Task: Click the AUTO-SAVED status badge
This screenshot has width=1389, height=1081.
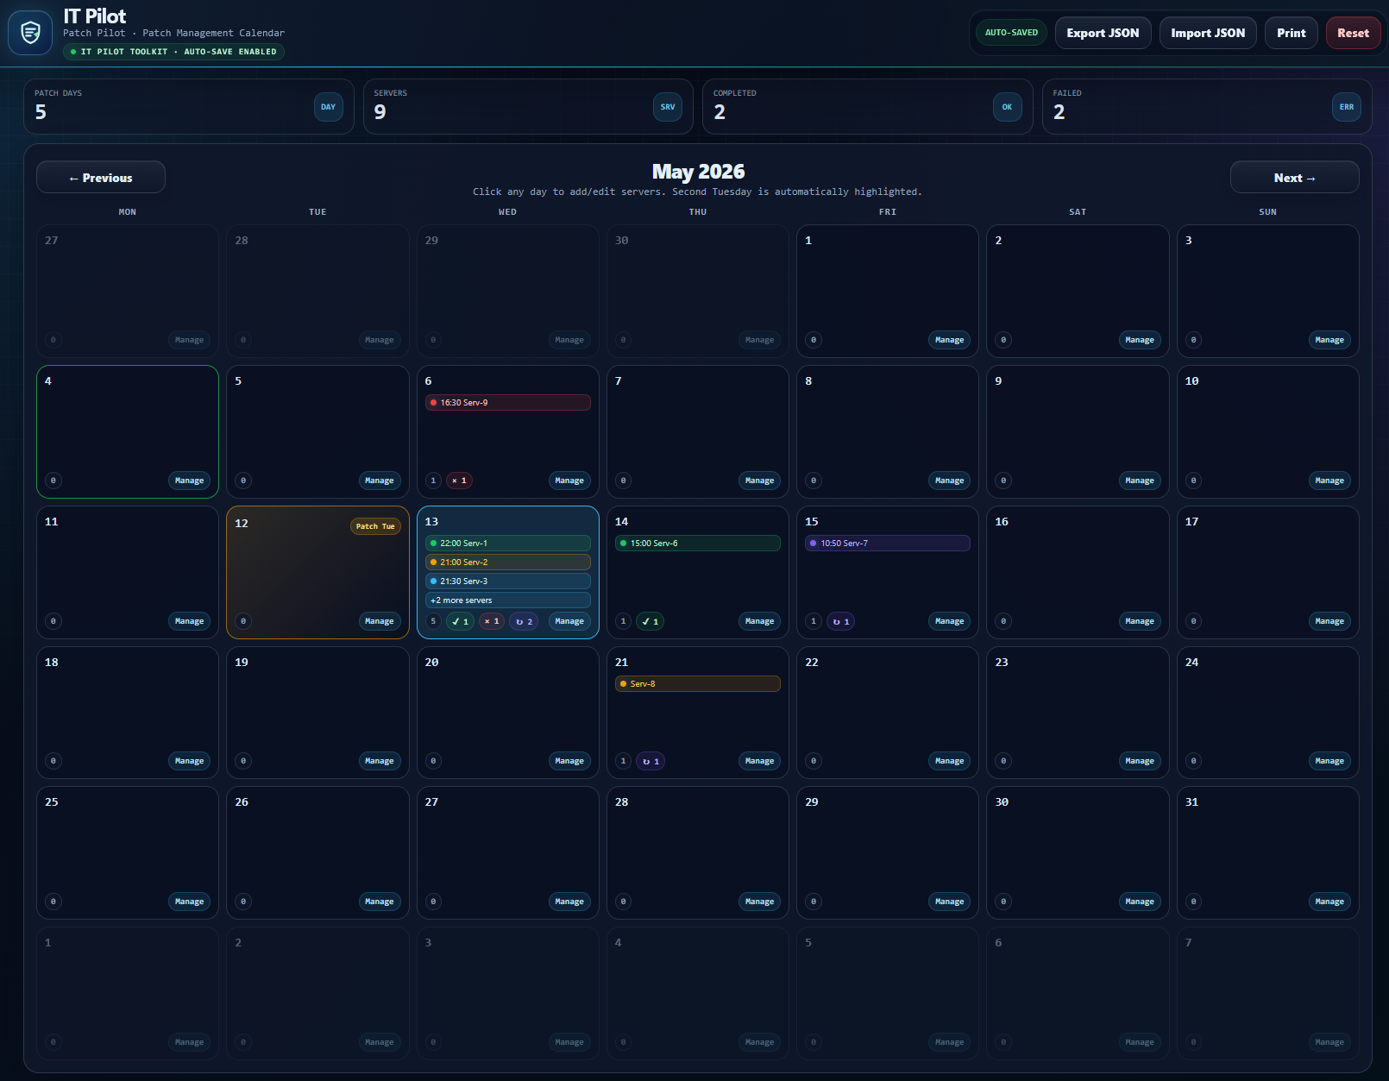Action: point(1011,33)
